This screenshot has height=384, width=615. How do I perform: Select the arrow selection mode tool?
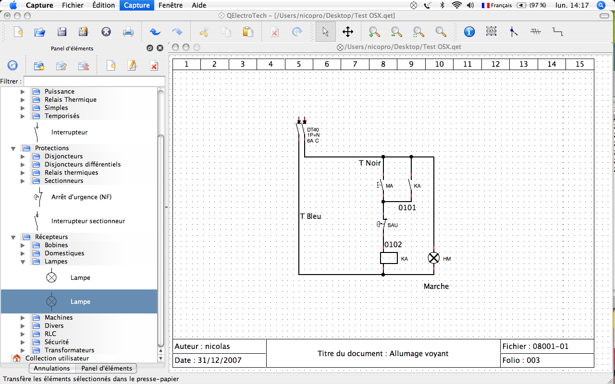326,32
